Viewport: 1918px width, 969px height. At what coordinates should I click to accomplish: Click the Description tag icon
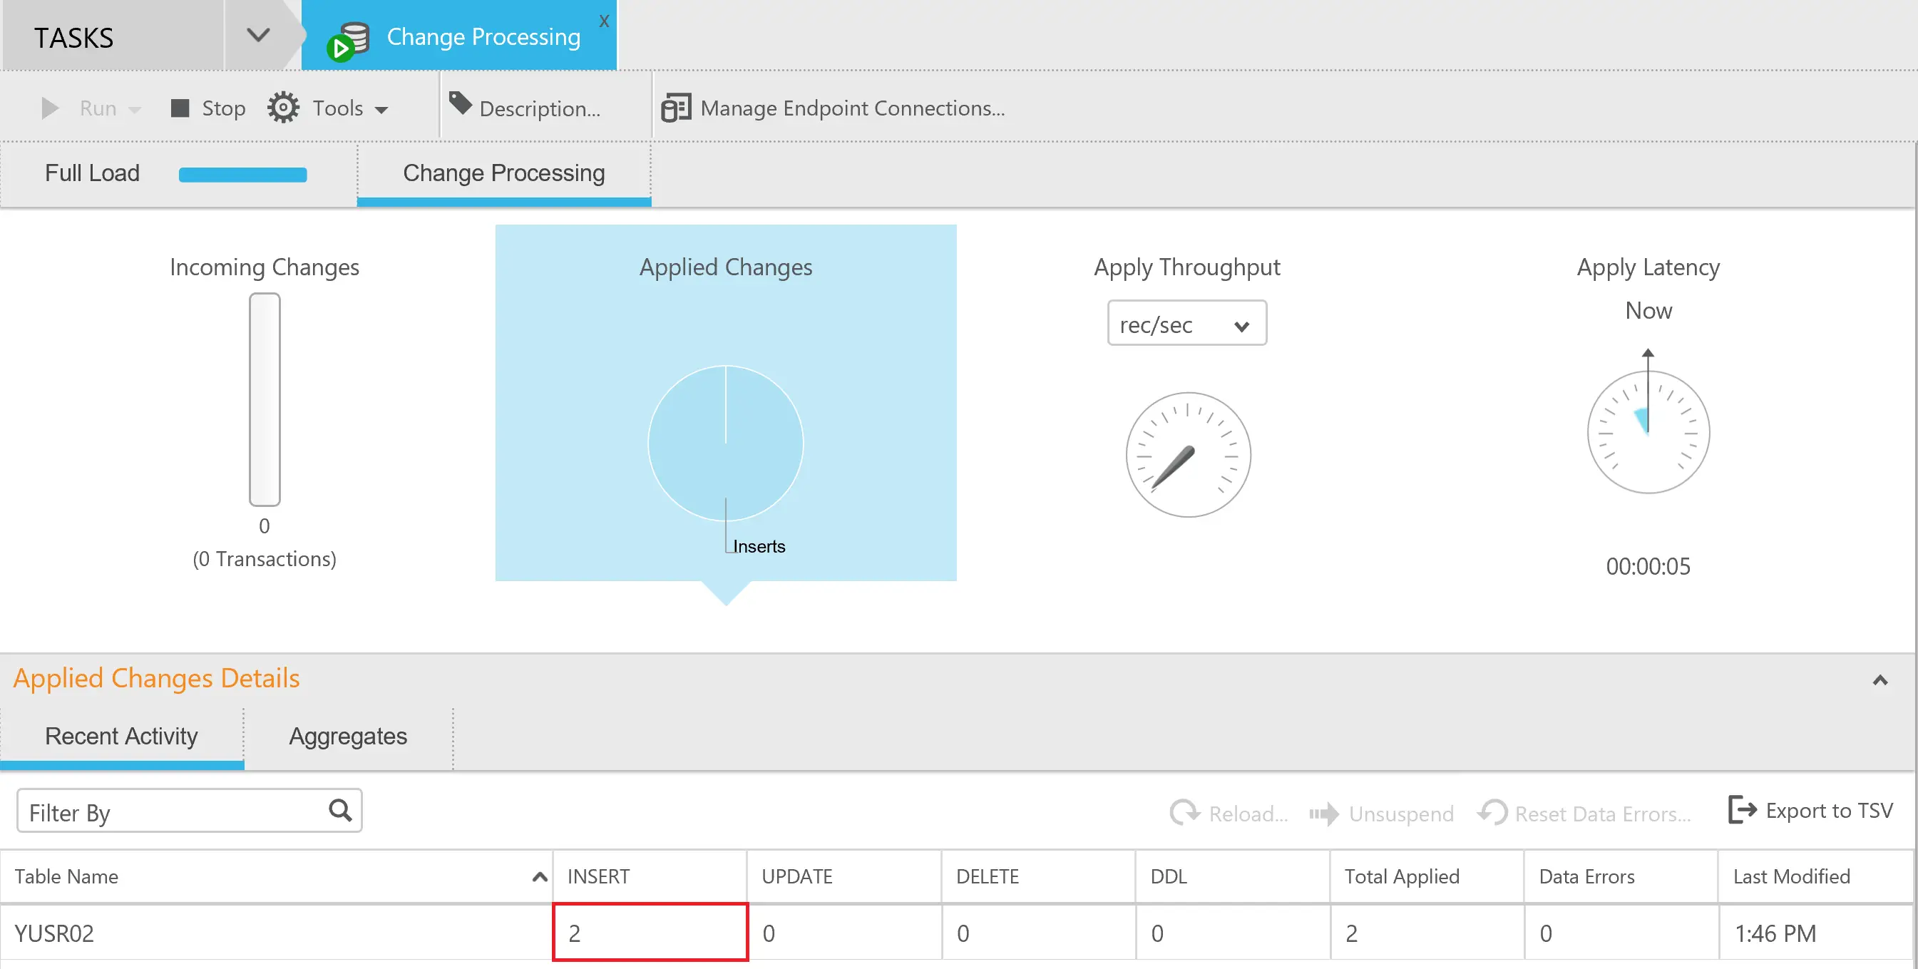click(460, 103)
